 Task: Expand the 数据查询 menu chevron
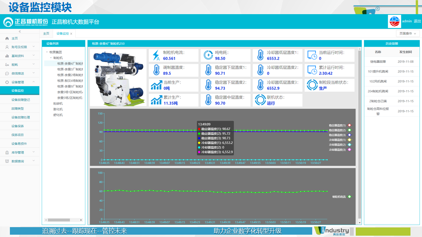point(34,161)
